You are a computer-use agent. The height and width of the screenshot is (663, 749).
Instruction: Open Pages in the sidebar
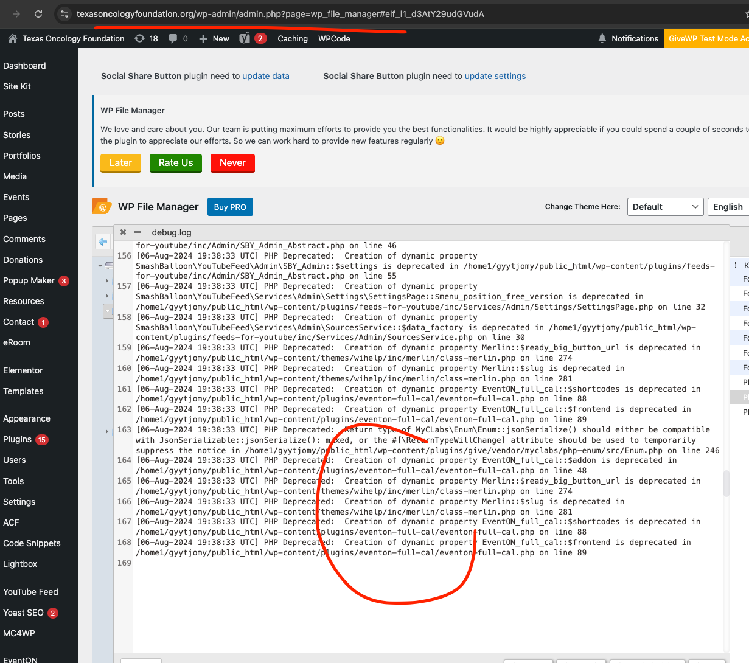15,218
